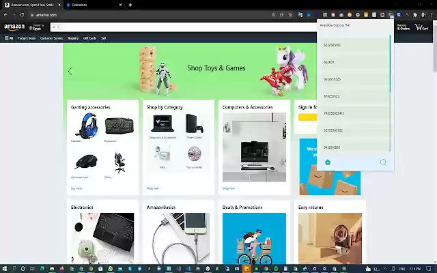Open the Electronics card image

[102, 238]
